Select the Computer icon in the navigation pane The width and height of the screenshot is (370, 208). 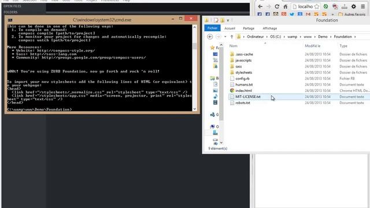tap(213, 127)
